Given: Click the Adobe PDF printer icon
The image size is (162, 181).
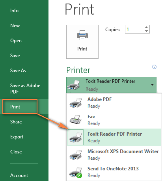Looking at the screenshot, I should pos(76,103).
